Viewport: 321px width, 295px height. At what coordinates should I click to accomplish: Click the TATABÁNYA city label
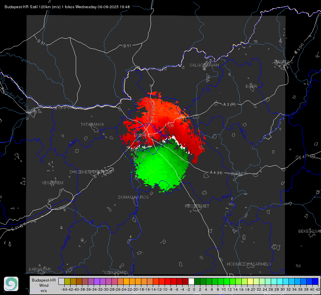tap(92, 124)
